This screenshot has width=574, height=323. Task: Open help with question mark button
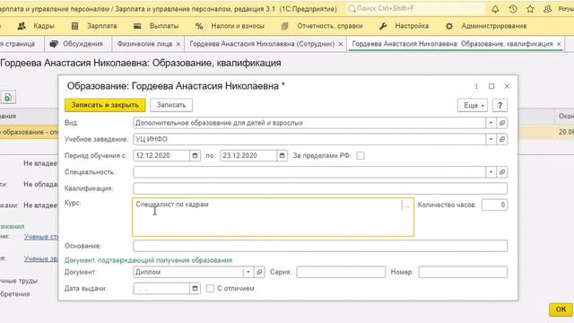[500, 106]
